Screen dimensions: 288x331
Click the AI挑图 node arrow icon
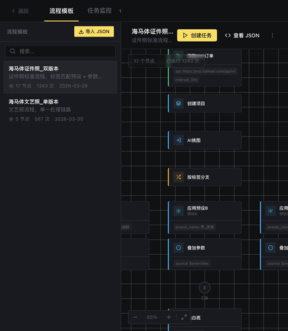[x=178, y=140]
